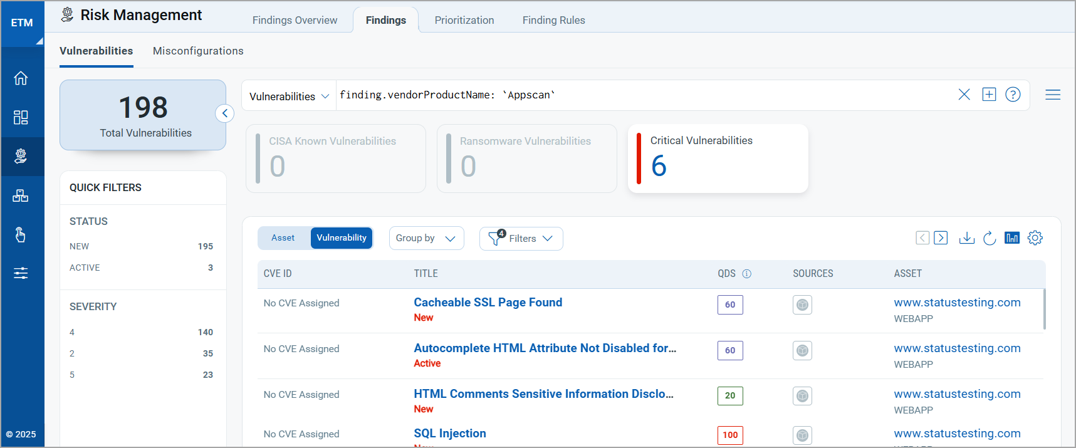Image resolution: width=1076 pixels, height=448 pixels.
Task: Open the Misconfigurations tab
Action: [x=198, y=51]
